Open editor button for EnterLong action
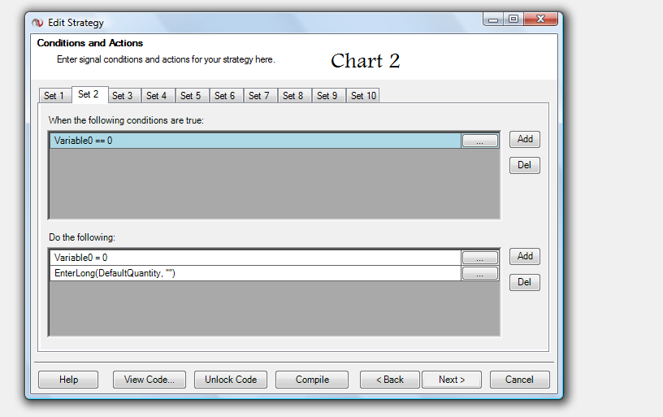This screenshot has width=663, height=417. click(x=479, y=273)
